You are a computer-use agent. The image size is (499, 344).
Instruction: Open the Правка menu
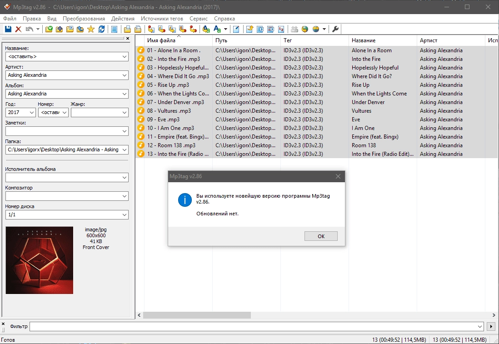coord(32,19)
